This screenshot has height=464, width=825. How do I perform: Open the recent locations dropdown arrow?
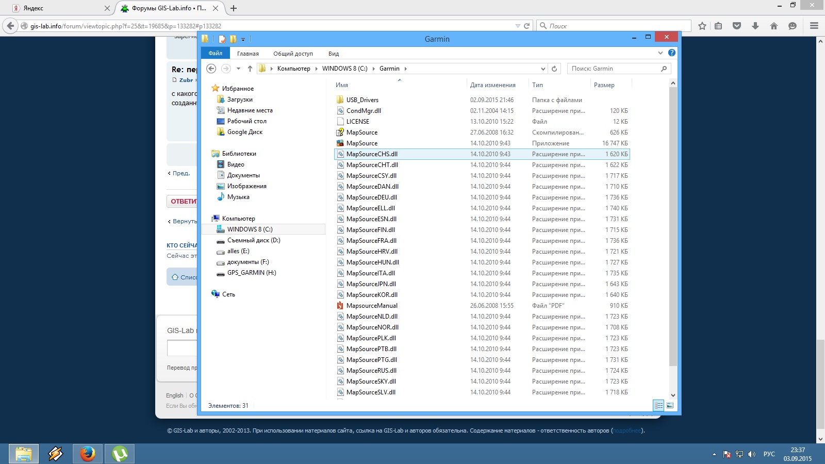click(238, 69)
